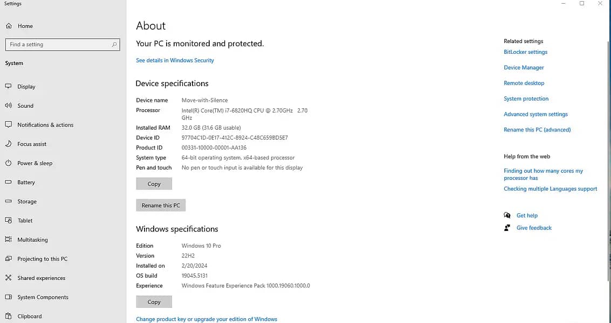611x323 pixels.
Task: Open Storage drive icon
Action: 8,201
